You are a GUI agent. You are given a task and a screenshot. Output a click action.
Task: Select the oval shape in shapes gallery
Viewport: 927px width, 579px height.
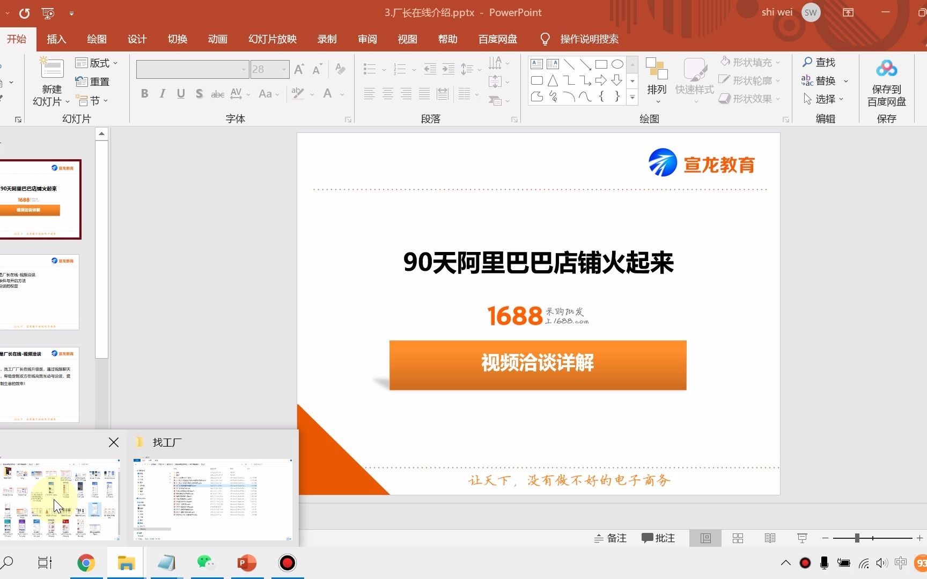click(617, 64)
